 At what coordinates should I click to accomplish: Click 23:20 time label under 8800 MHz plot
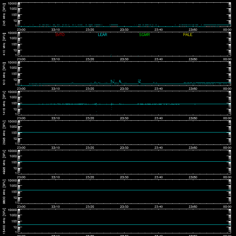[x=90, y=207]
